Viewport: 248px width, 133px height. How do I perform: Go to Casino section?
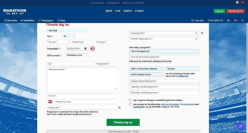pyautogui.click(x=128, y=11)
